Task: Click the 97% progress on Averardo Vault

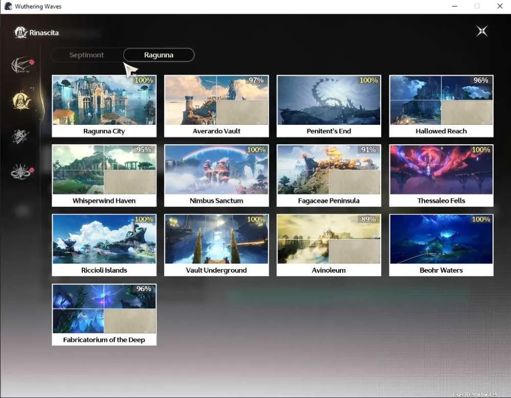Action: click(x=256, y=80)
